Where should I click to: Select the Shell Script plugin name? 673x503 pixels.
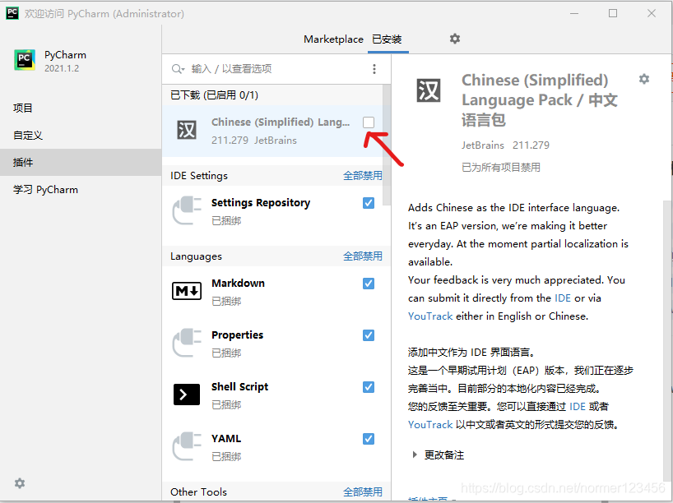[239, 387]
